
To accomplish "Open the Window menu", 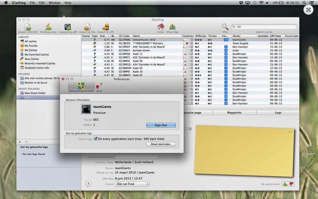I will coord(55,3).
